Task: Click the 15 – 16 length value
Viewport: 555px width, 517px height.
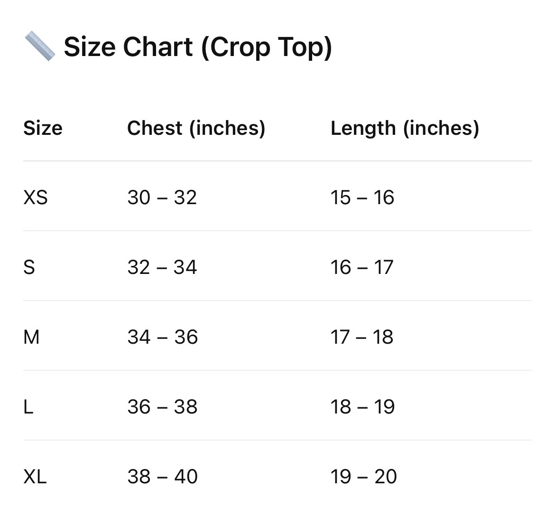Action: pyautogui.click(x=362, y=197)
